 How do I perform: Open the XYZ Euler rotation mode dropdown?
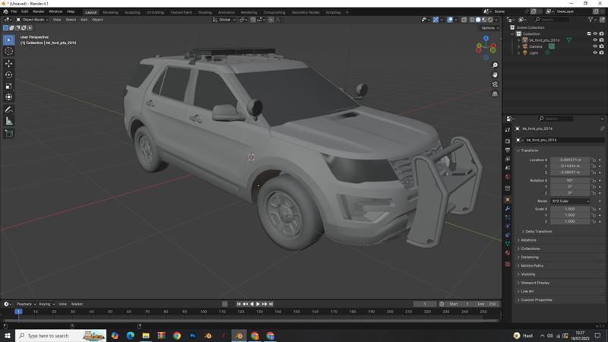570,201
